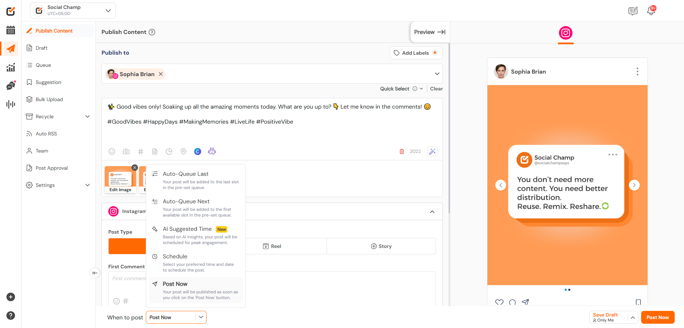Open the When to post dropdown
The height and width of the screenshot is (328, 684).
click(176, 317)
